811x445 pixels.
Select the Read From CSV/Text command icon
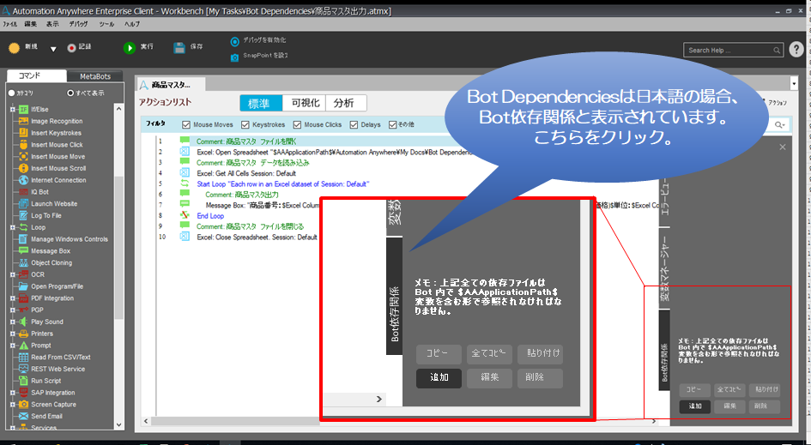tap(23, 358)
